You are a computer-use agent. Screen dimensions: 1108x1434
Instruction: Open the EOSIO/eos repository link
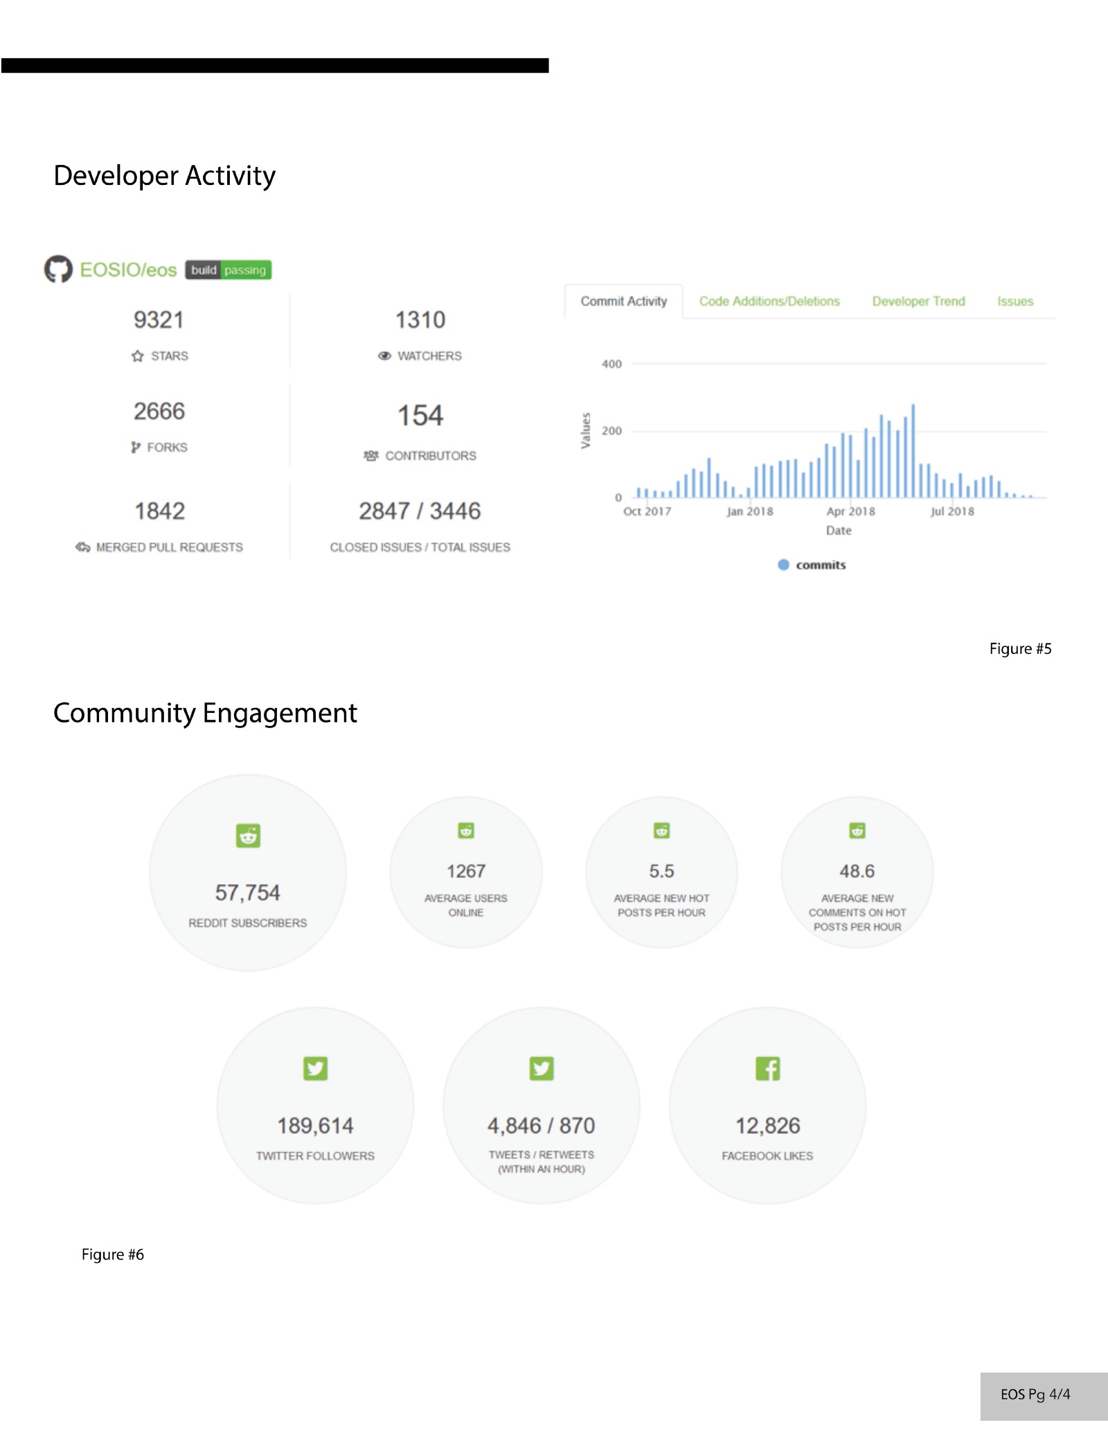coord(128,270)
